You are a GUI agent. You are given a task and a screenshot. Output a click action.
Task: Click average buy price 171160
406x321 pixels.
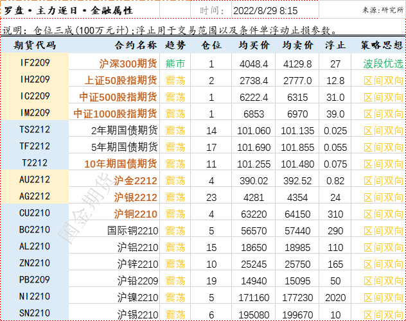click(x=254, y=298)
